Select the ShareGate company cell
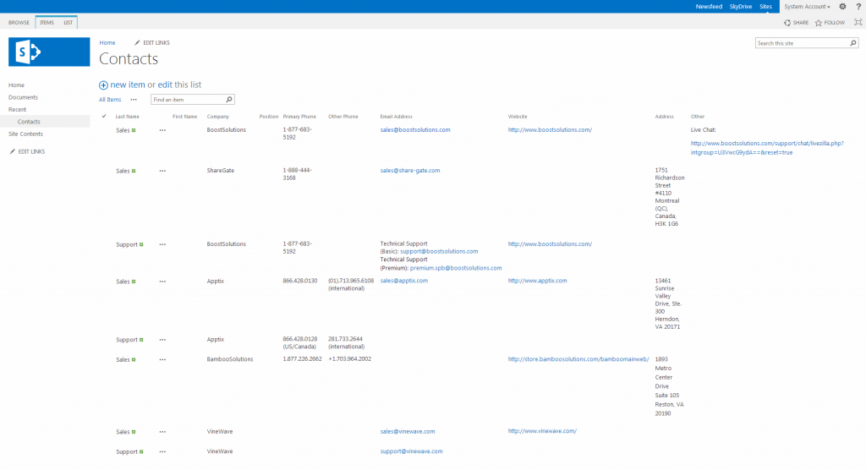This screenshot has width=866, height=470. click(221, 171)
